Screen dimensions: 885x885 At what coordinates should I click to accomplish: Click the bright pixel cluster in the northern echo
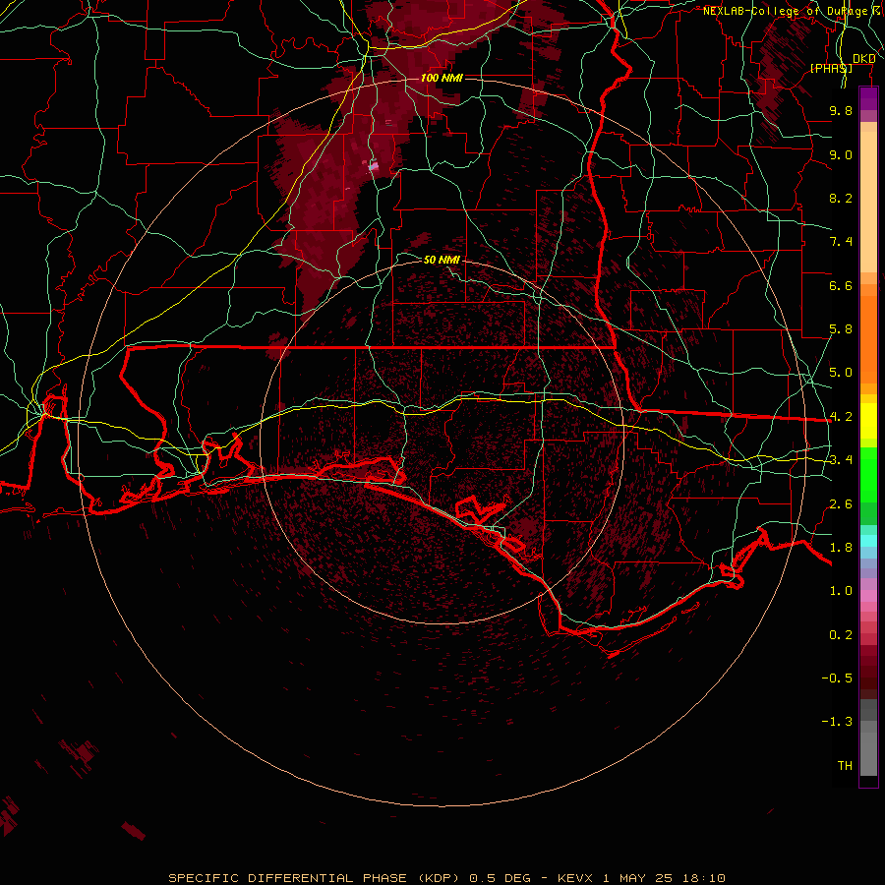click(373, 166)
